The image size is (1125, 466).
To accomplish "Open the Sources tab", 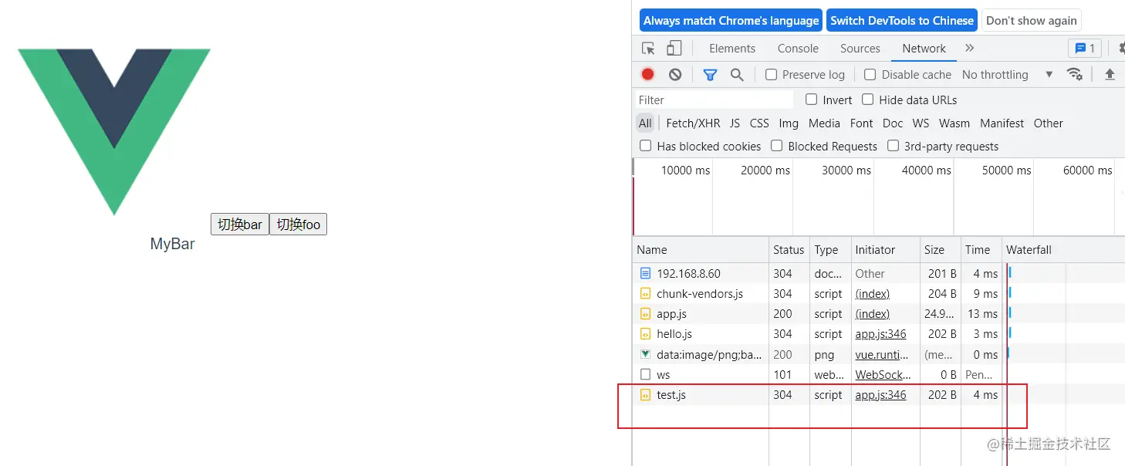I will [860, 48].
